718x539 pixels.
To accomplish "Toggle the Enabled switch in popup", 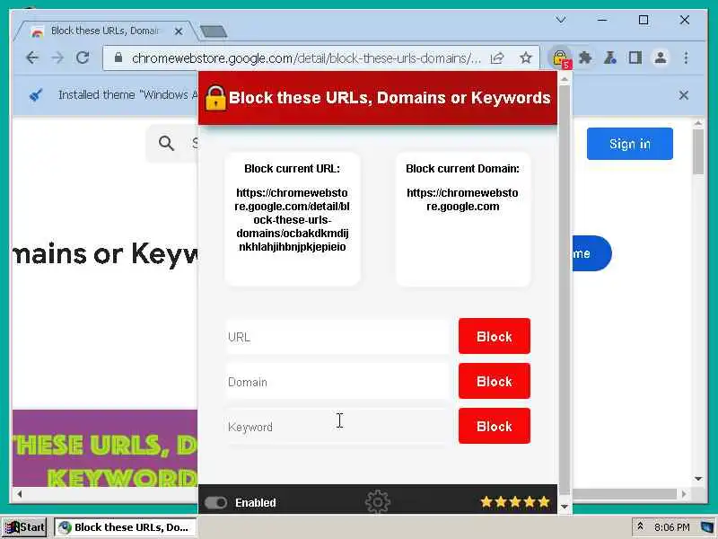I will tap(215, 503).
